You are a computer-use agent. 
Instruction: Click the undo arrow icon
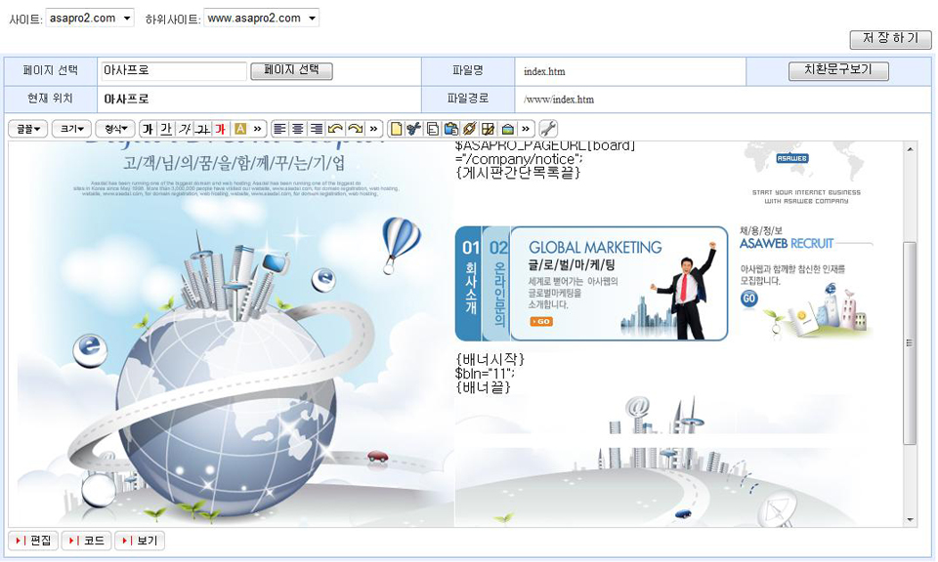(335, 129)
